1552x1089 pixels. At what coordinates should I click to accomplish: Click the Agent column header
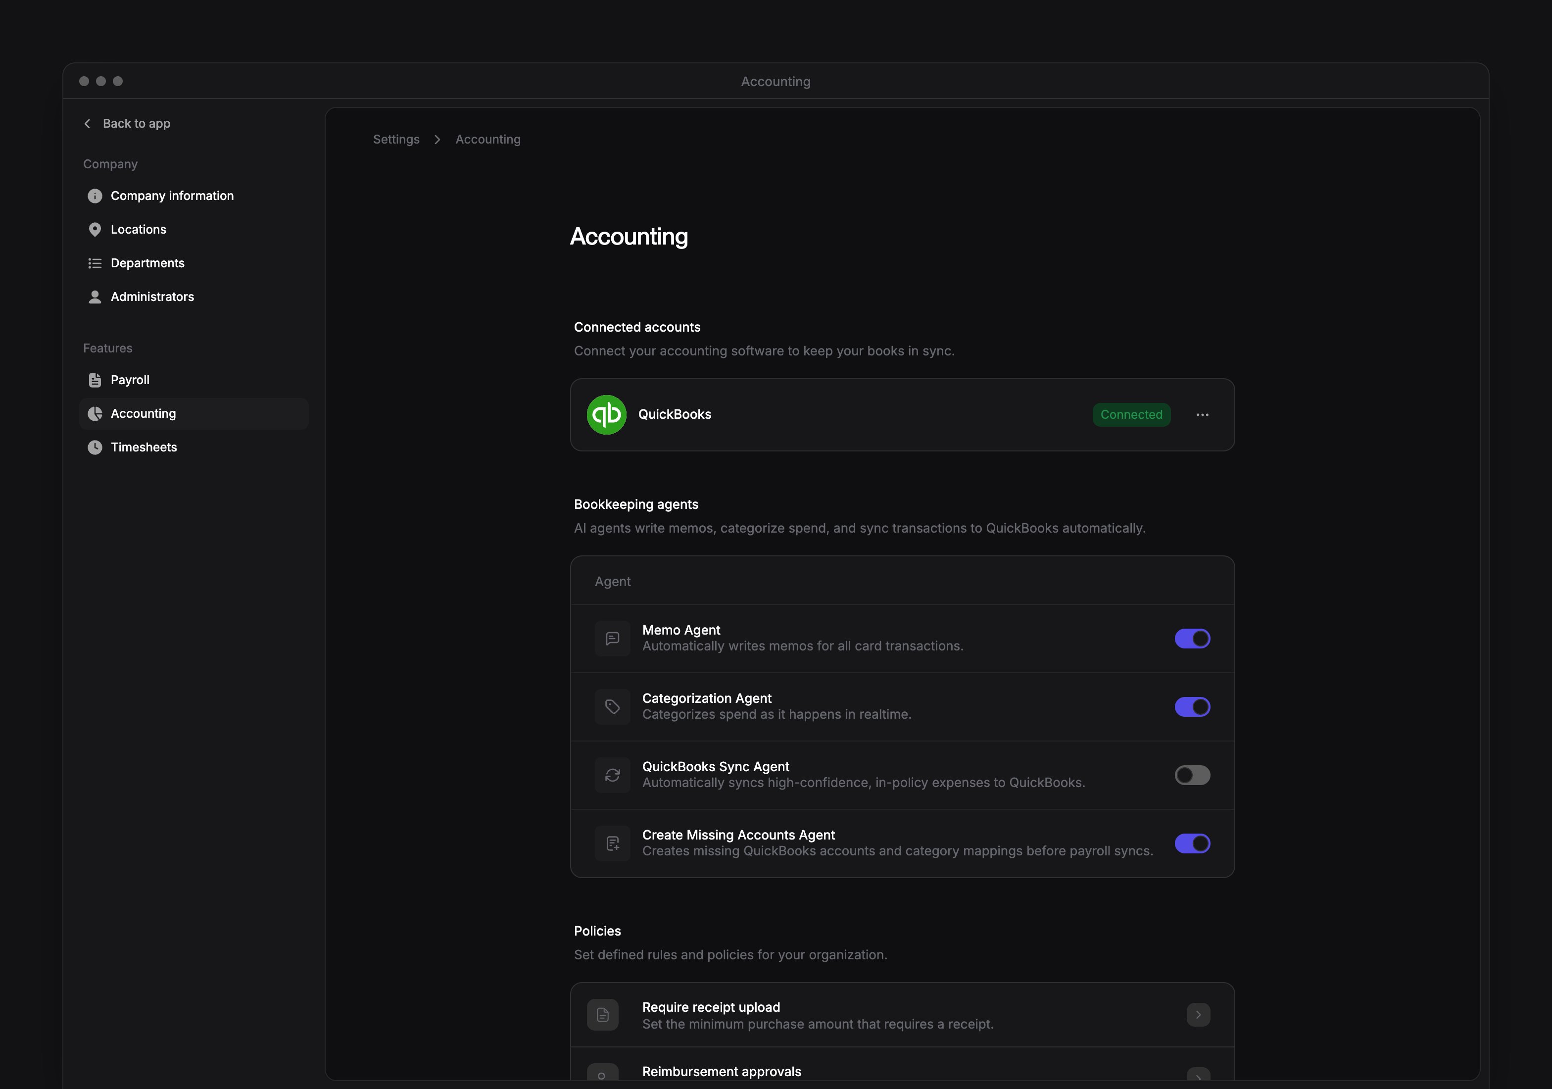click(x=612, y=581)
